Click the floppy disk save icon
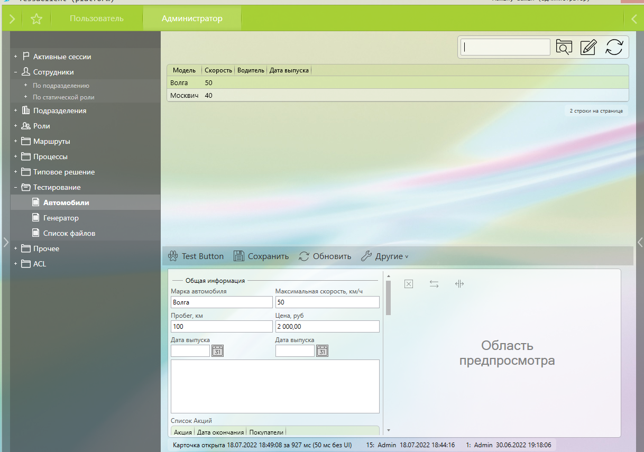 click(239, 256)
